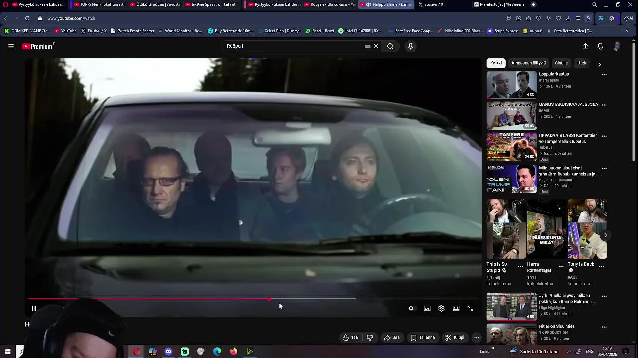This screenshot has height=358, width=638.
Task: Open the heart bookmarks icon in toolbar
Action: [558, 18]
